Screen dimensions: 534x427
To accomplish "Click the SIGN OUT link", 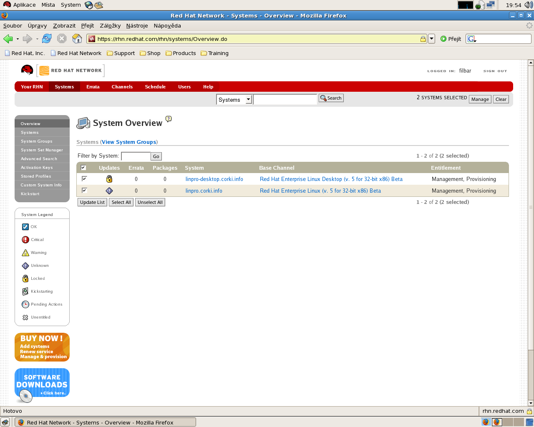I will (495, 71).
